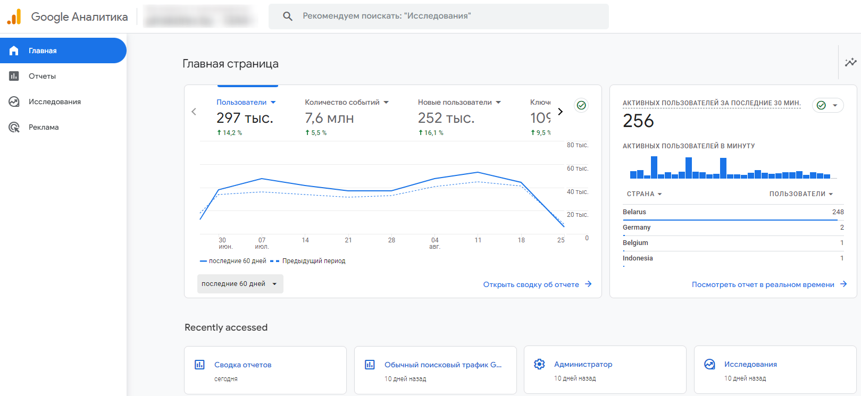The height and width of the screenshot is (396, 861).
Task: Click the 7,6 млн events value
Action: 329,117
